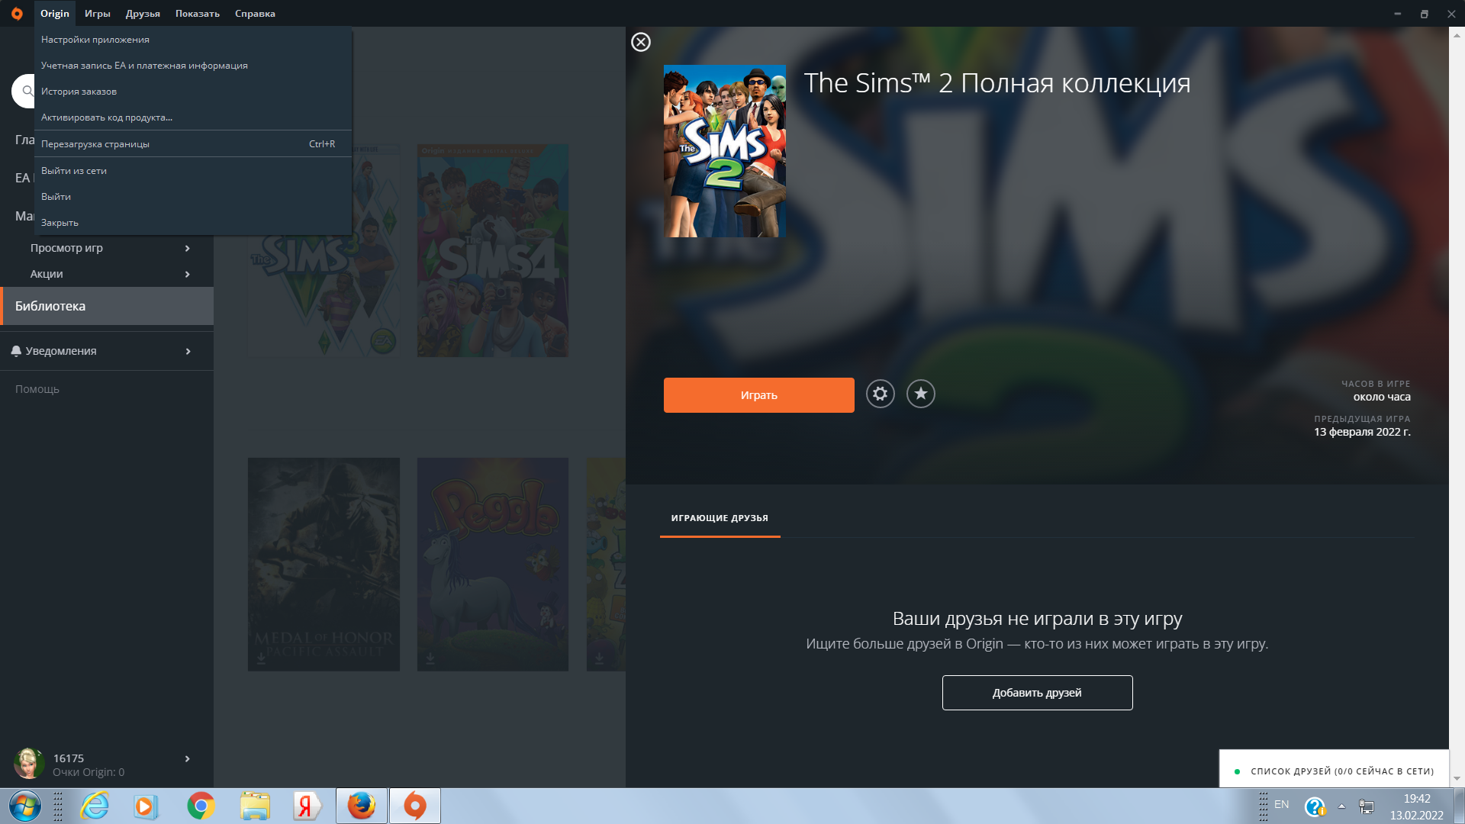Open File Explorer folder icon in taskbar
The image size is (1465, 824).
255,806
